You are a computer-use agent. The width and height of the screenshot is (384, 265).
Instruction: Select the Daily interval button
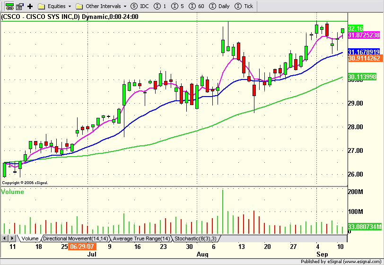pos(219,6)
